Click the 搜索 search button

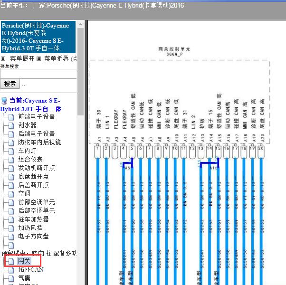pyautogui.click(x=10, y=84)
